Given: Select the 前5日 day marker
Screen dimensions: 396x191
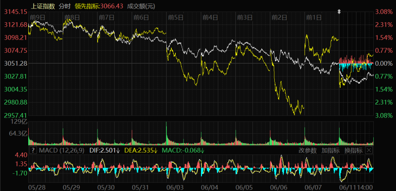Looking at the screenshot, I should click(x=176, y=17).
